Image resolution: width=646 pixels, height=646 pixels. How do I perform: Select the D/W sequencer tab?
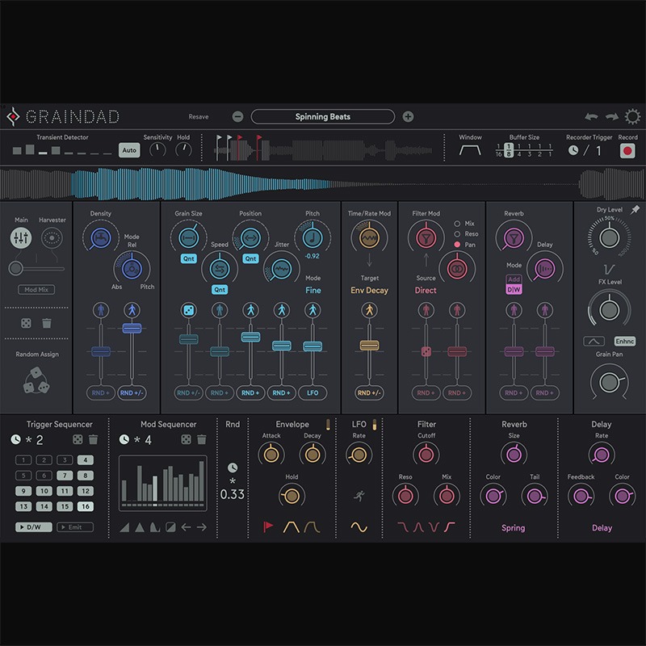coord(34,527)
